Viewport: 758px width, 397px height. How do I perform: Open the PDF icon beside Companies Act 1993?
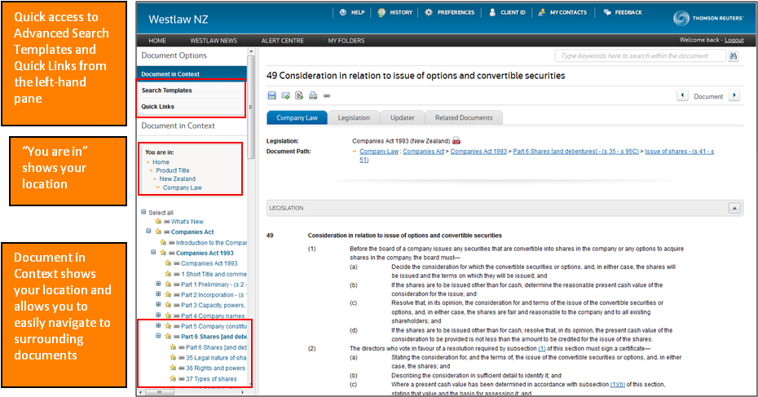456,141
